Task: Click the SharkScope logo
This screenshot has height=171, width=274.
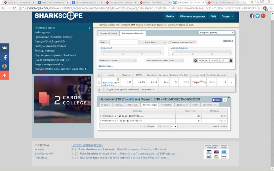Action: pos(59,16)
